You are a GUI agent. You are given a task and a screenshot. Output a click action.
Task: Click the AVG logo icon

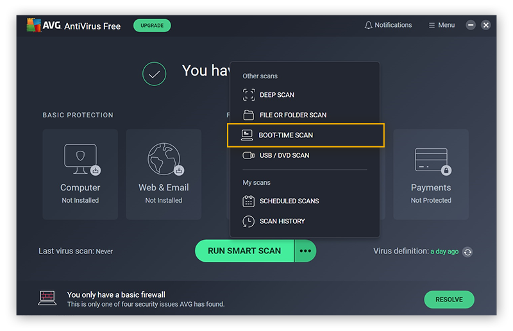coord(34,25)
